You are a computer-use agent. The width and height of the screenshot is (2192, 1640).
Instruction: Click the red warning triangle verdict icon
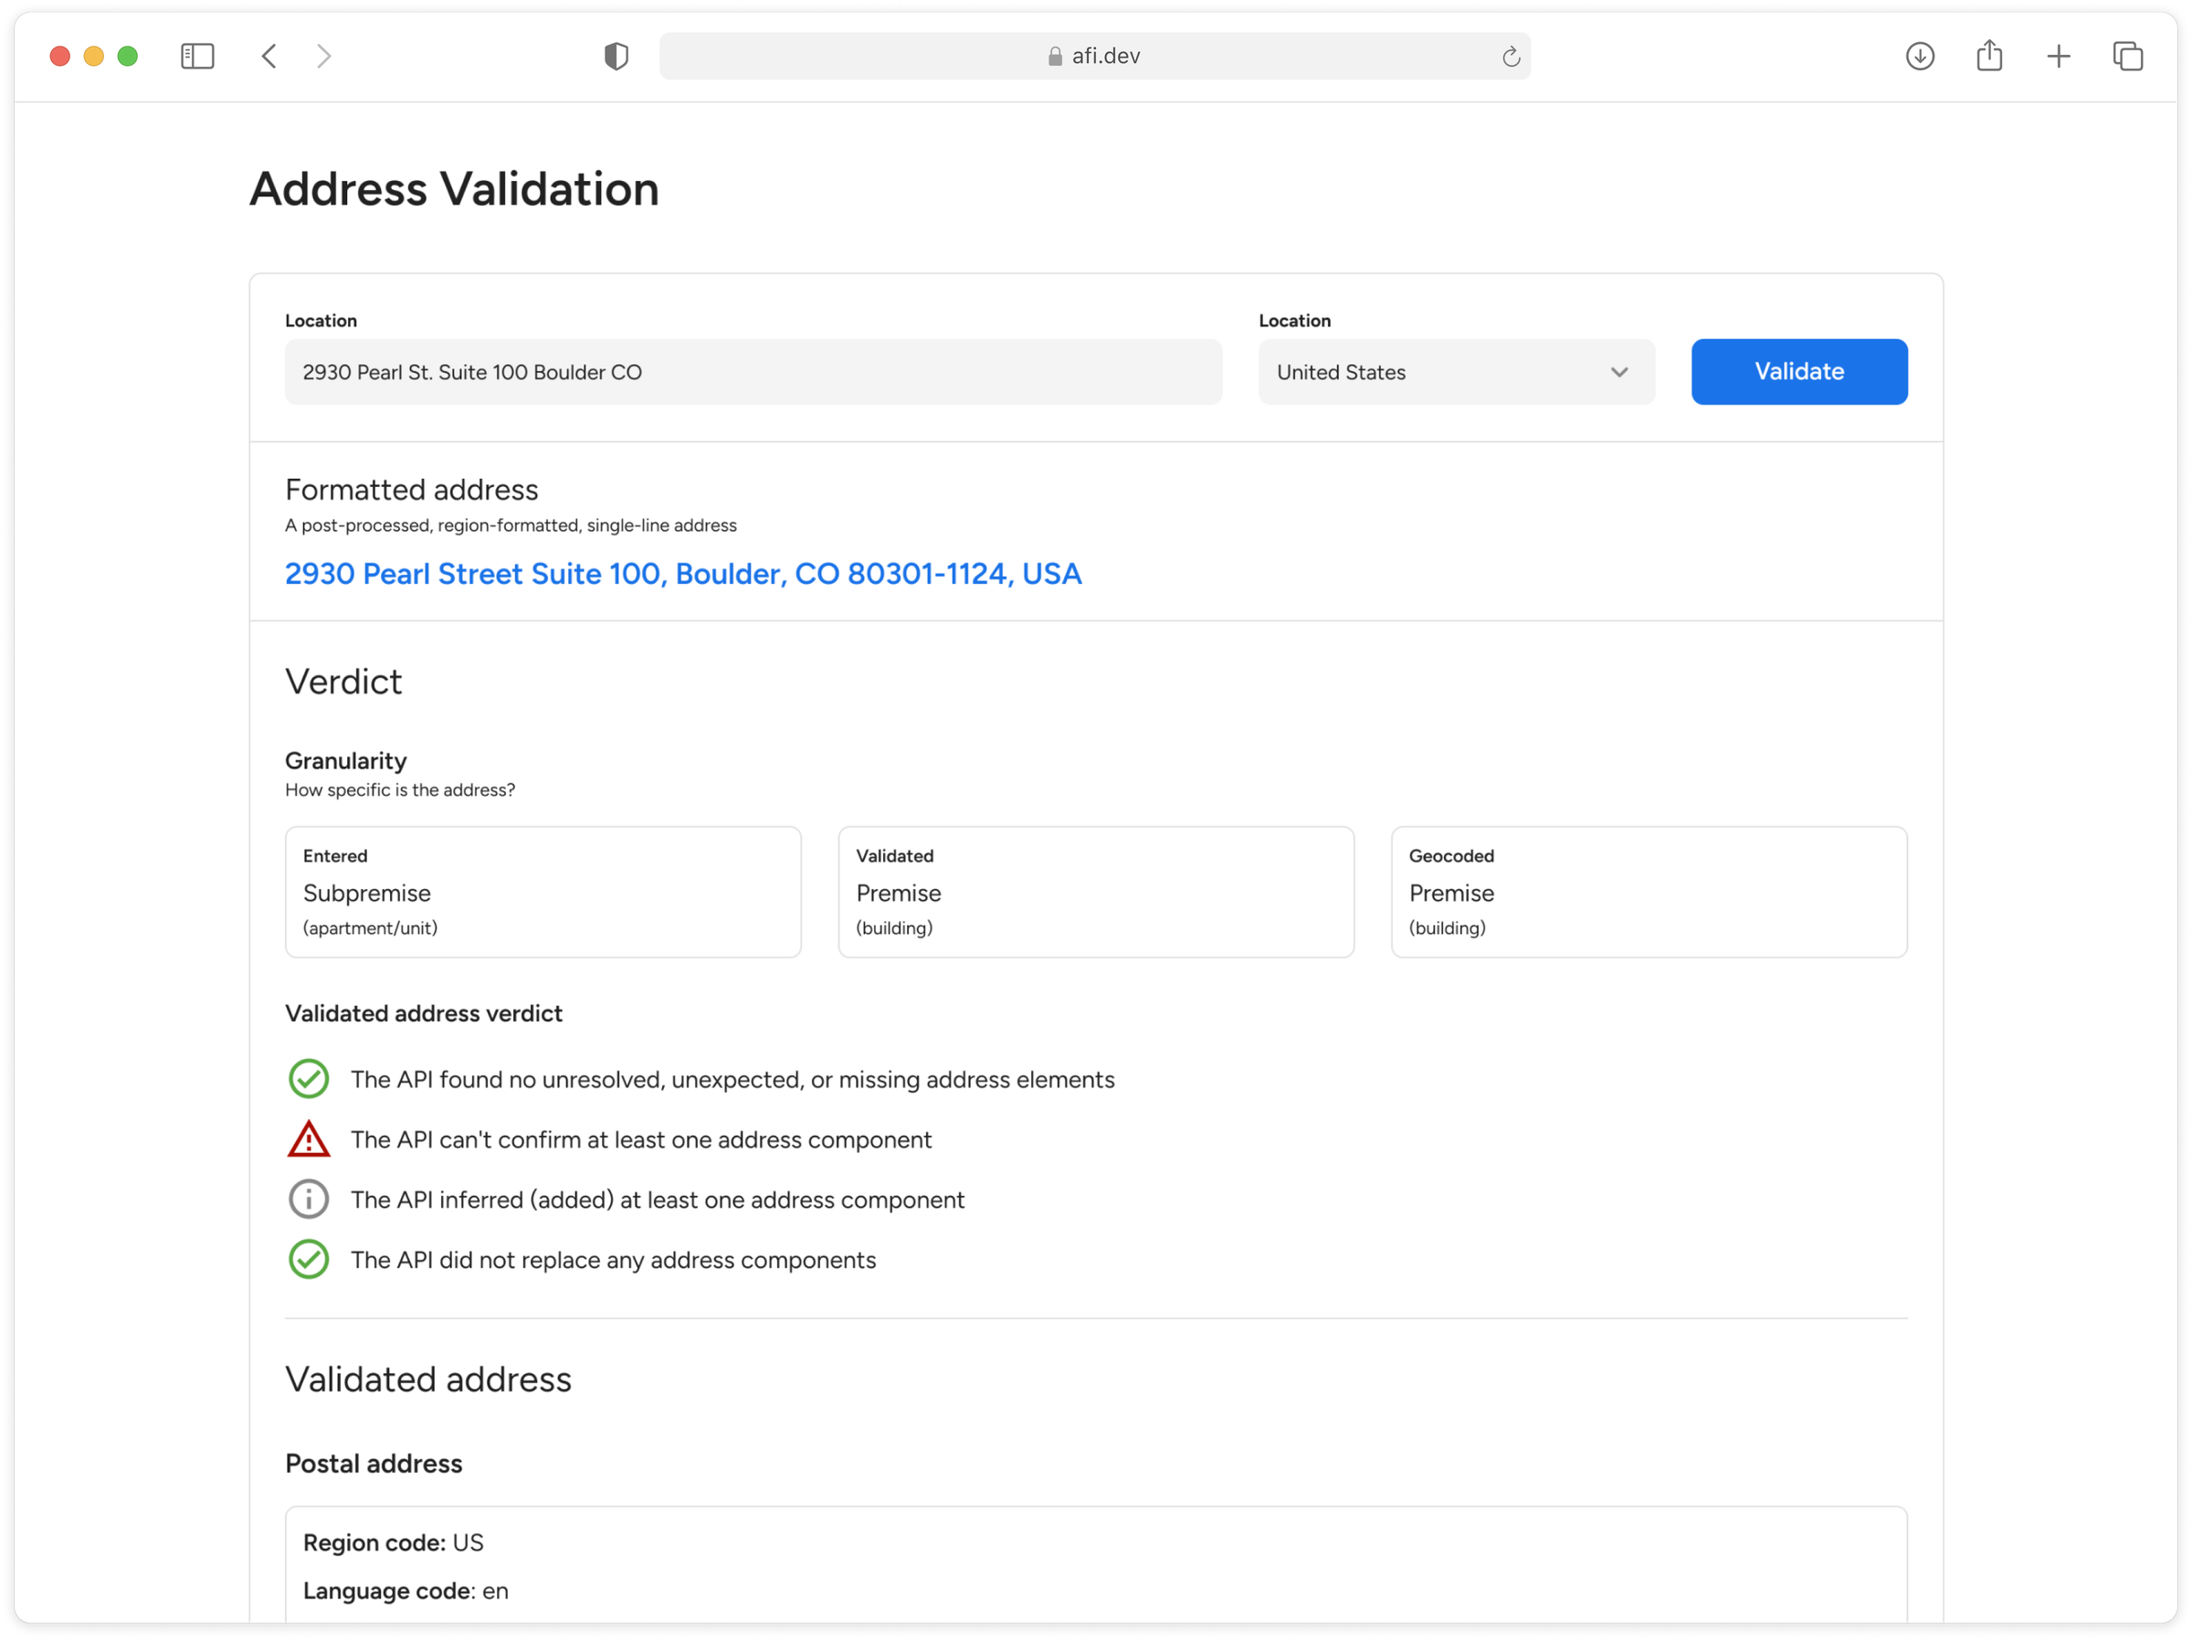click(308, 1139)
